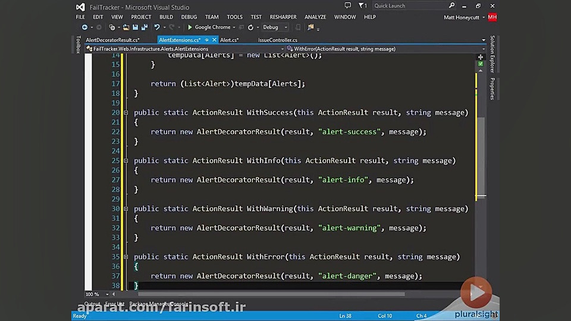The image size is (571, 321).
Task: Open the FILE menu
Action: click(x=80, y=17)
